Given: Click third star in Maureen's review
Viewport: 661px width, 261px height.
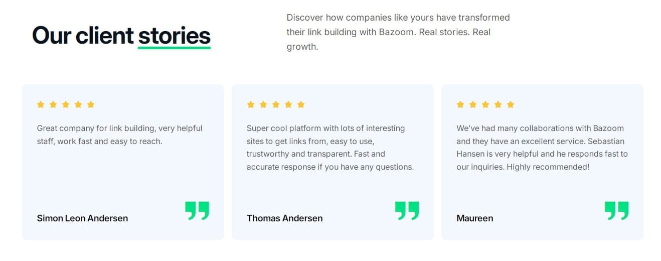Looking at the screenshot, I should pos(485,104).
